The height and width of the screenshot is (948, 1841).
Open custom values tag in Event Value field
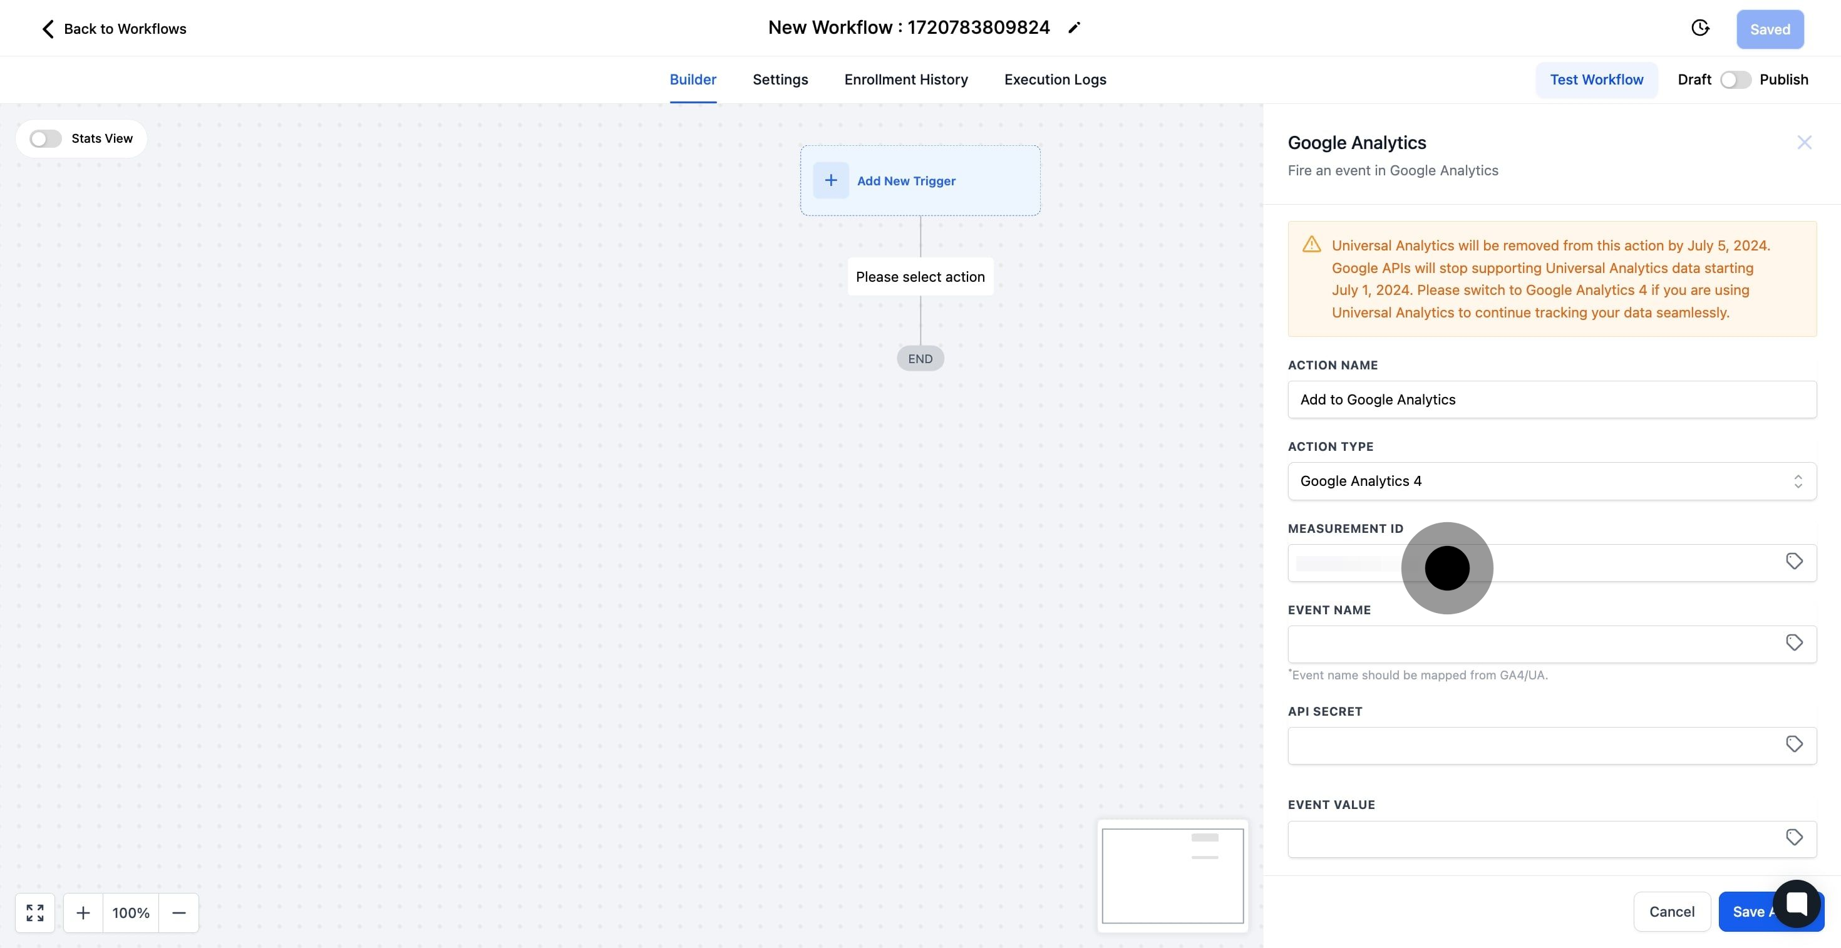(1794, 837)
